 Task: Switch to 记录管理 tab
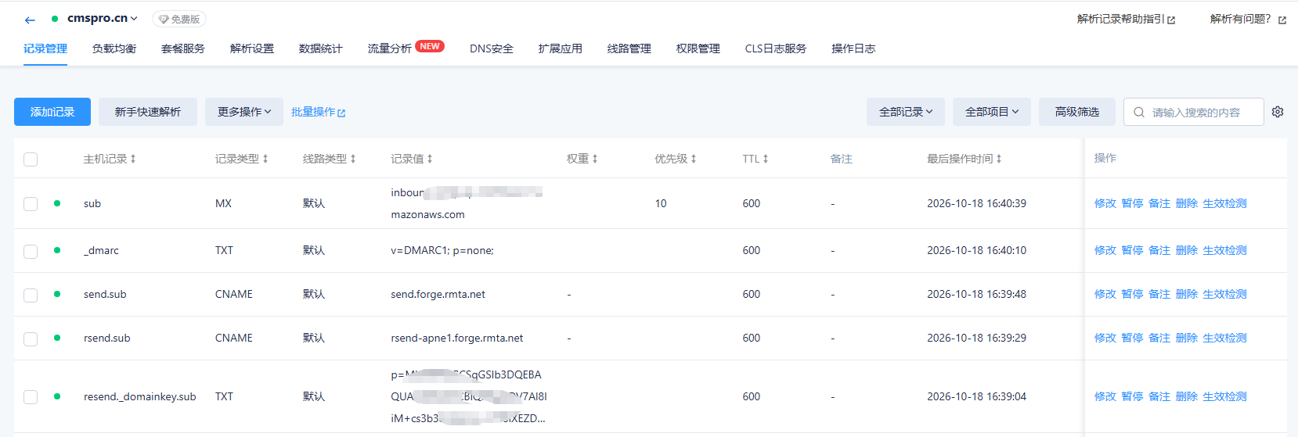coord(45,48)
